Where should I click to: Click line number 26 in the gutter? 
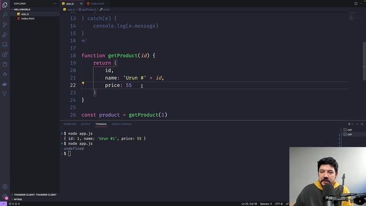point(73,115)
